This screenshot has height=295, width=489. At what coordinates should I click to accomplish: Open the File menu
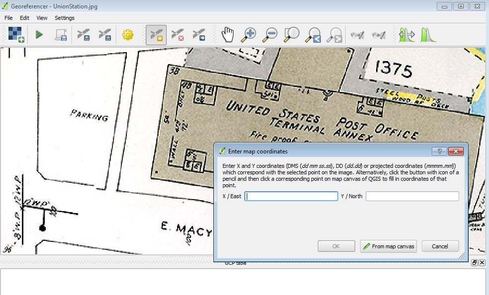tap(8, 18)
